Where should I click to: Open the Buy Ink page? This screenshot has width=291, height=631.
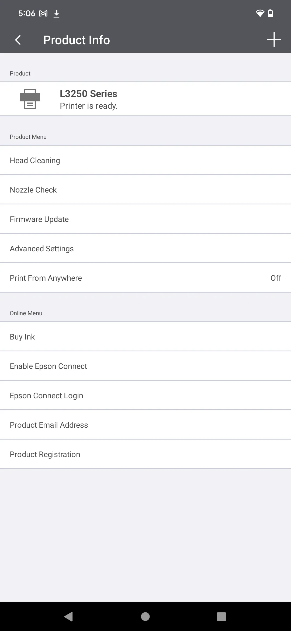point(145,337)
